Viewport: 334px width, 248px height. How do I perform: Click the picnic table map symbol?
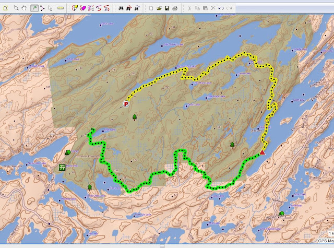62,167
